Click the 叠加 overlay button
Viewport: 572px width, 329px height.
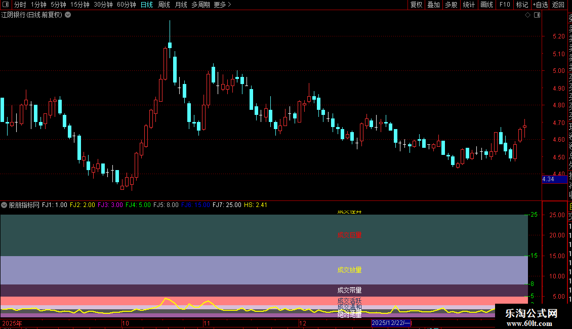click(434, 5)
